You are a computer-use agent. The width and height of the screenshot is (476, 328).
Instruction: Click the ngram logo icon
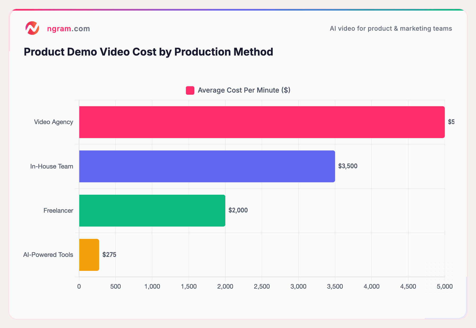click(x=32, y=28)
